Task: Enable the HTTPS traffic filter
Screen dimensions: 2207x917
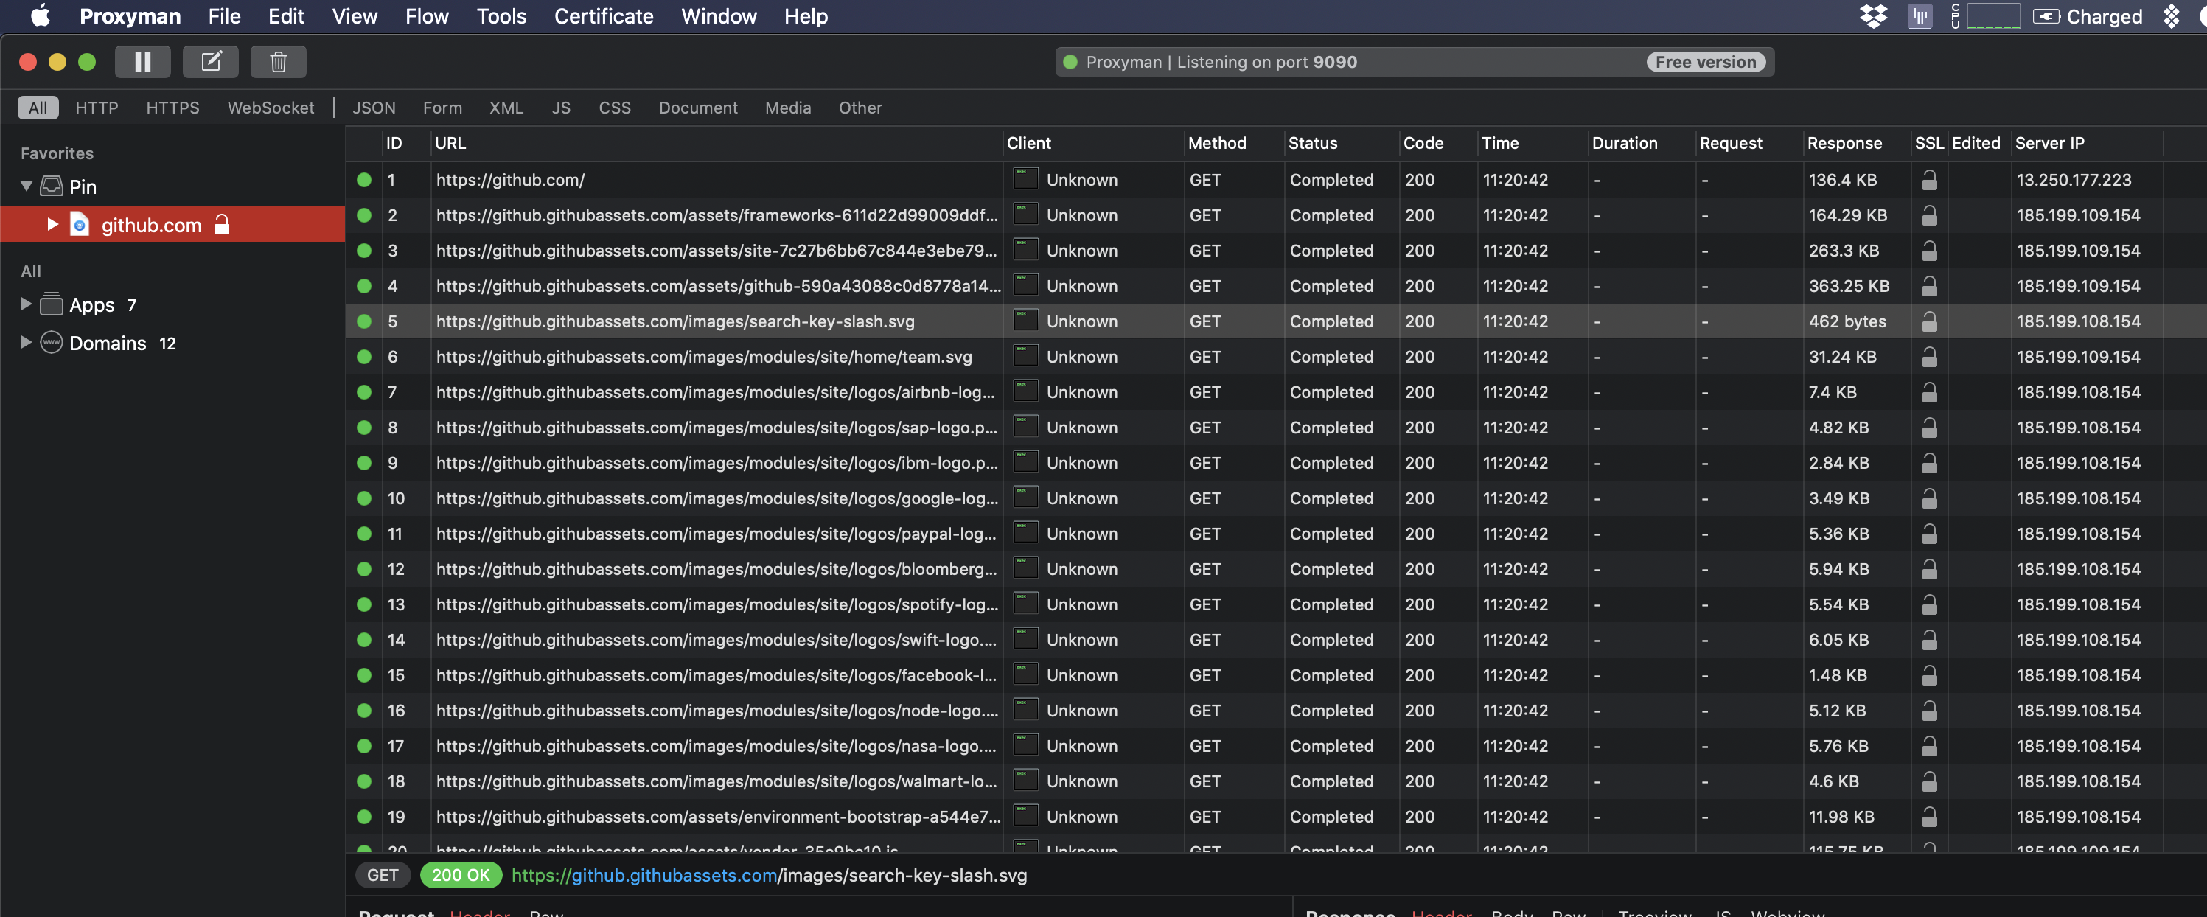Action: 172,107
